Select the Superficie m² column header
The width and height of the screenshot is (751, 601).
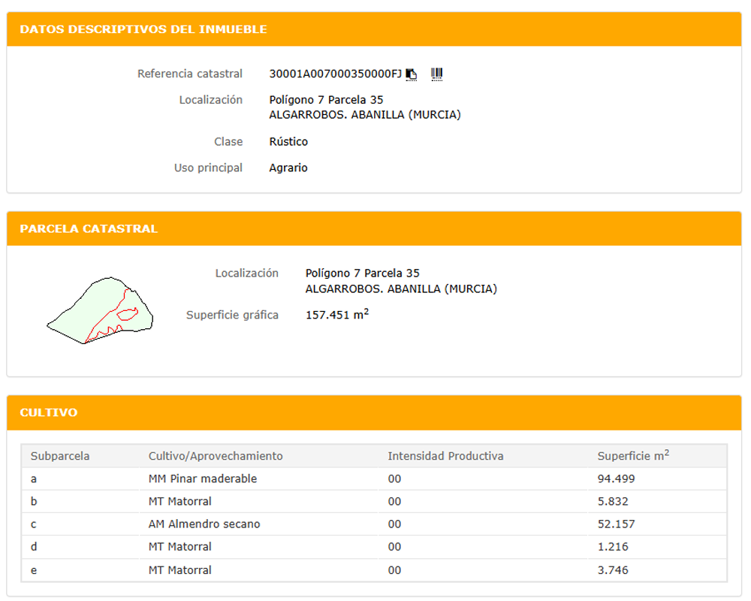click(x=633, y=455)
